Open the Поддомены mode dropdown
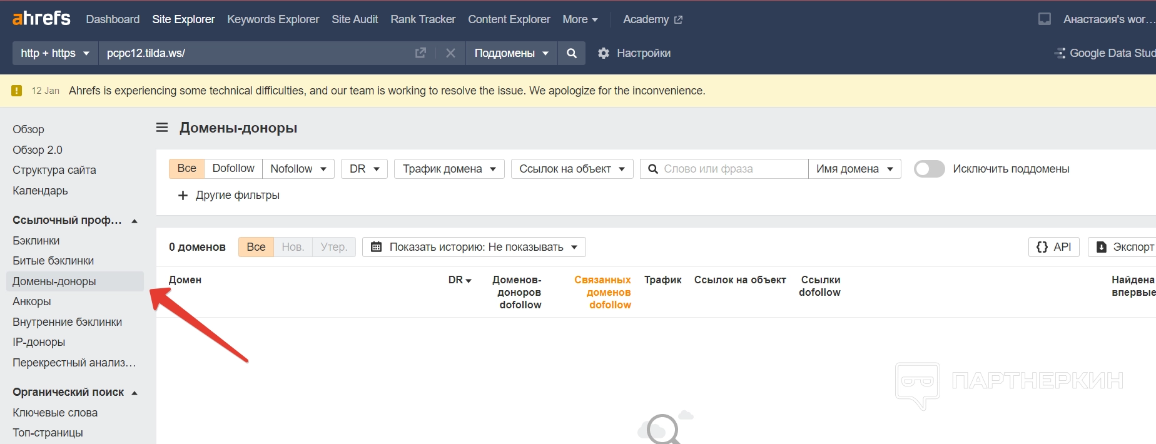 pos(511,53)
